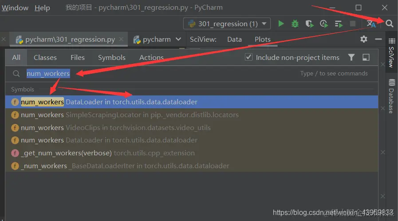
Task: Click the search field magnifier icon
Action: [16, 74]
